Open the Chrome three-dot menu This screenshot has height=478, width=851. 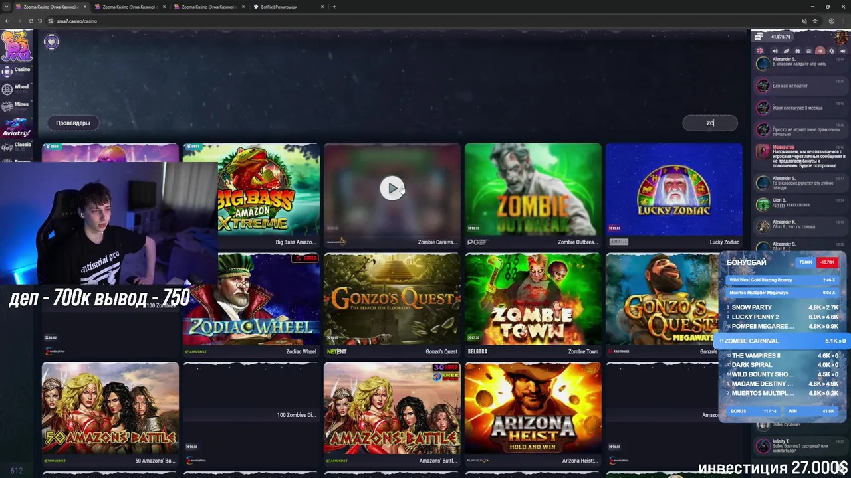click(x=843, y=21)
